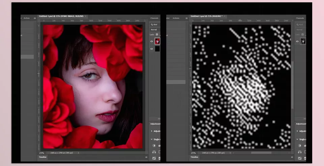Add Invert adjustment icon in left window
The width and height of the screenshot is (324, 166).
click(154, 158)
